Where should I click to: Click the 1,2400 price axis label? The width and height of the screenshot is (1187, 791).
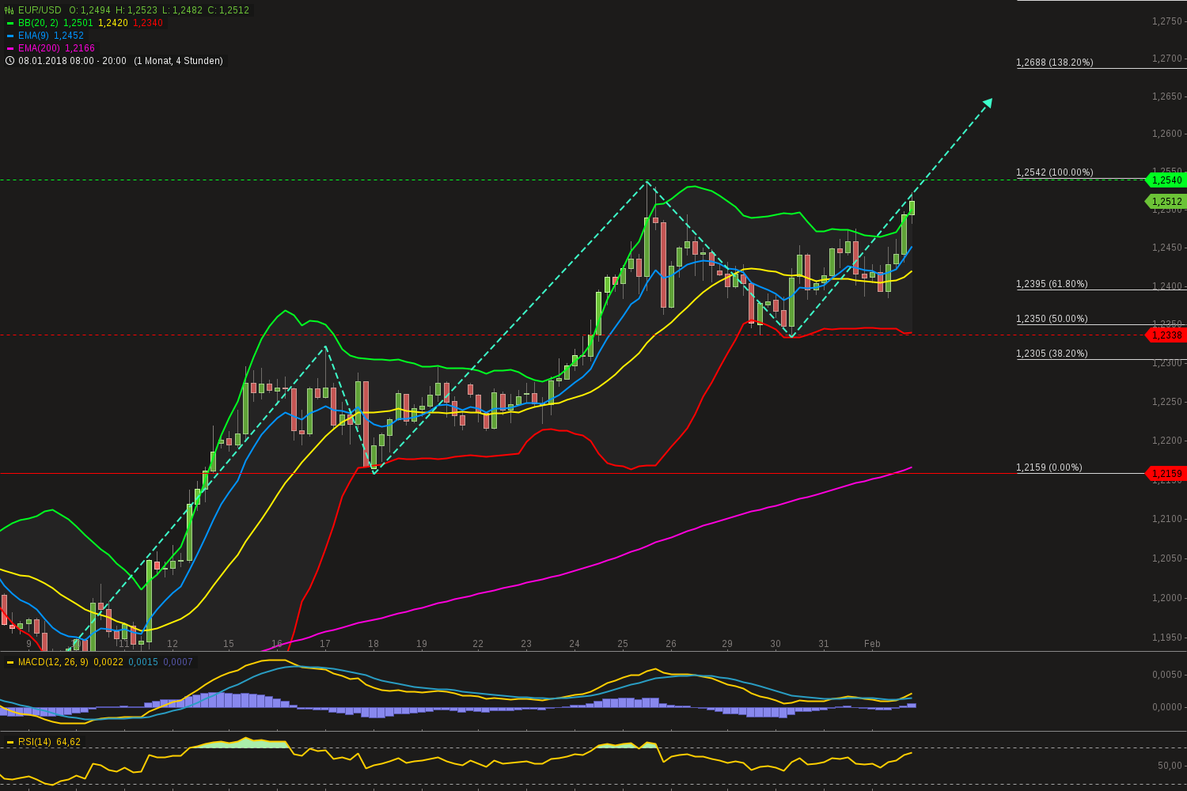pos(1167,286)
